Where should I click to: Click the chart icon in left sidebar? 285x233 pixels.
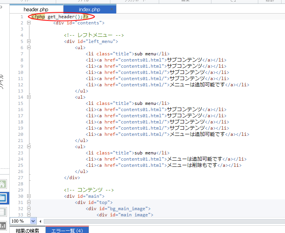coord(3,225)
